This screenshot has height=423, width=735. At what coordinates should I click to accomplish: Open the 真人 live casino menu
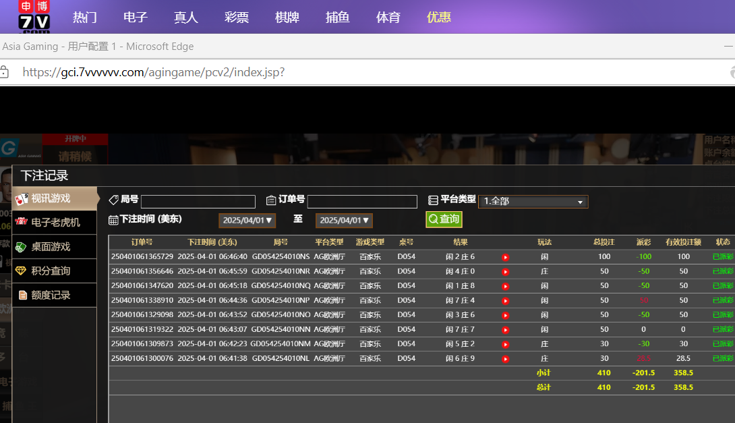186,18
